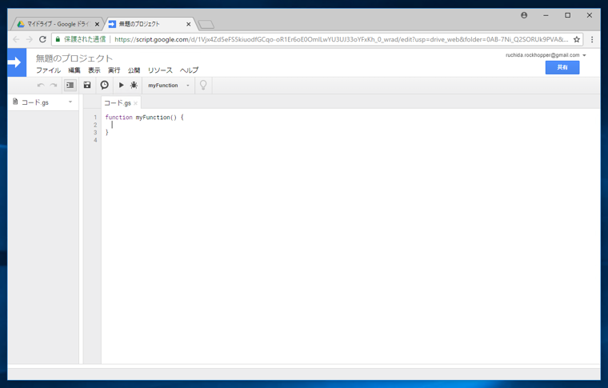Open the 公開 menu
The height and width of the screenshot is (388, 608).
pyautogui.click(x=134, y=70)
